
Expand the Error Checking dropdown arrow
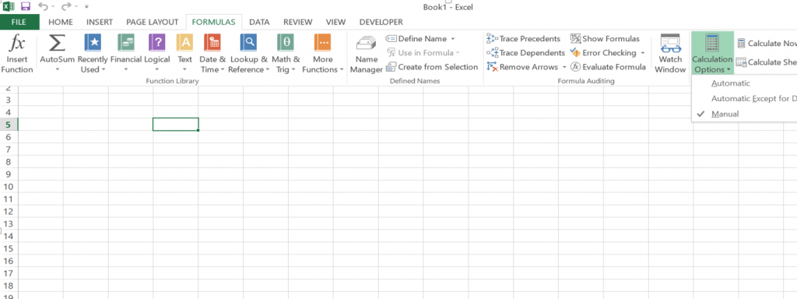point(642,53)
